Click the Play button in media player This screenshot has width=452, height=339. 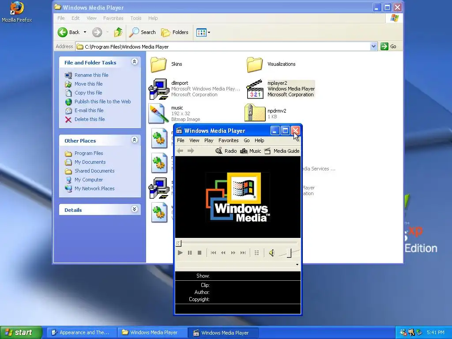tap(180, 253)
